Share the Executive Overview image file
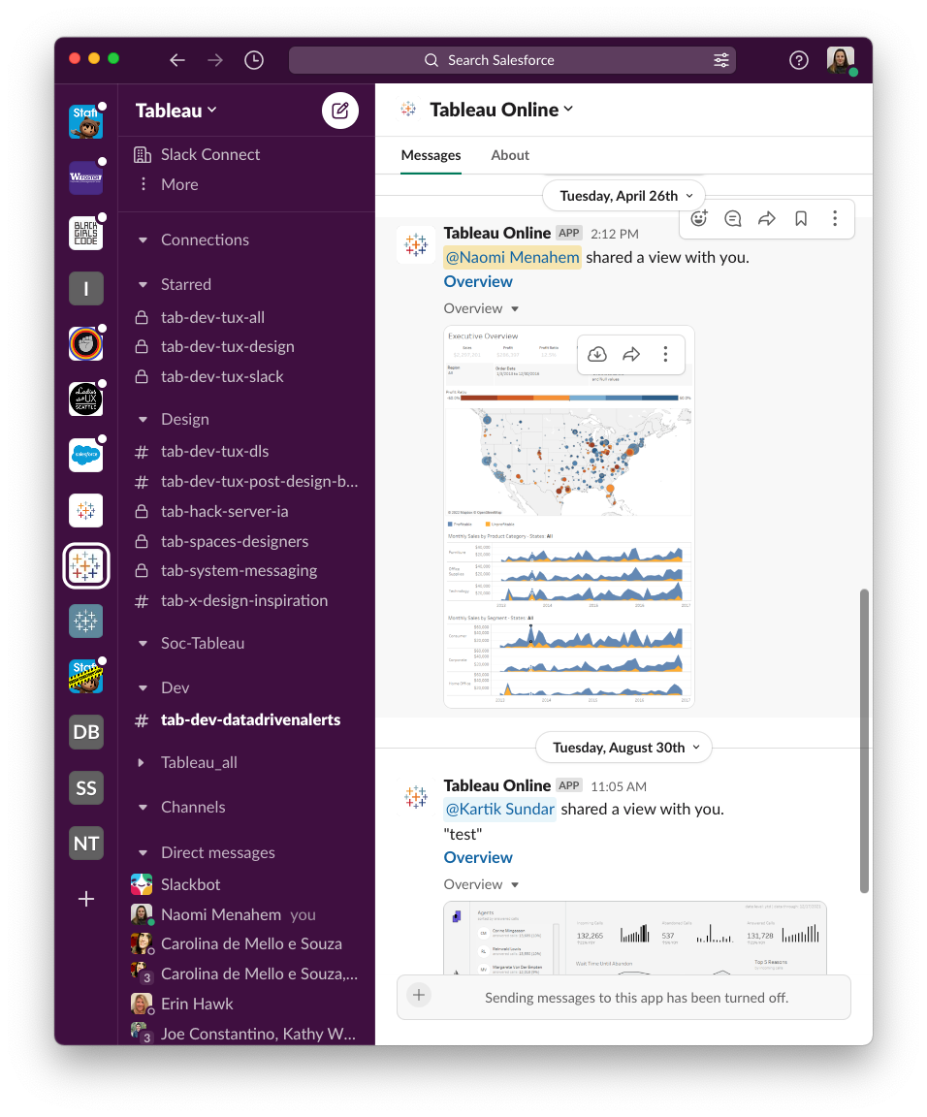The width and height of the screenshot is (927, 1117). pos(631,354)
